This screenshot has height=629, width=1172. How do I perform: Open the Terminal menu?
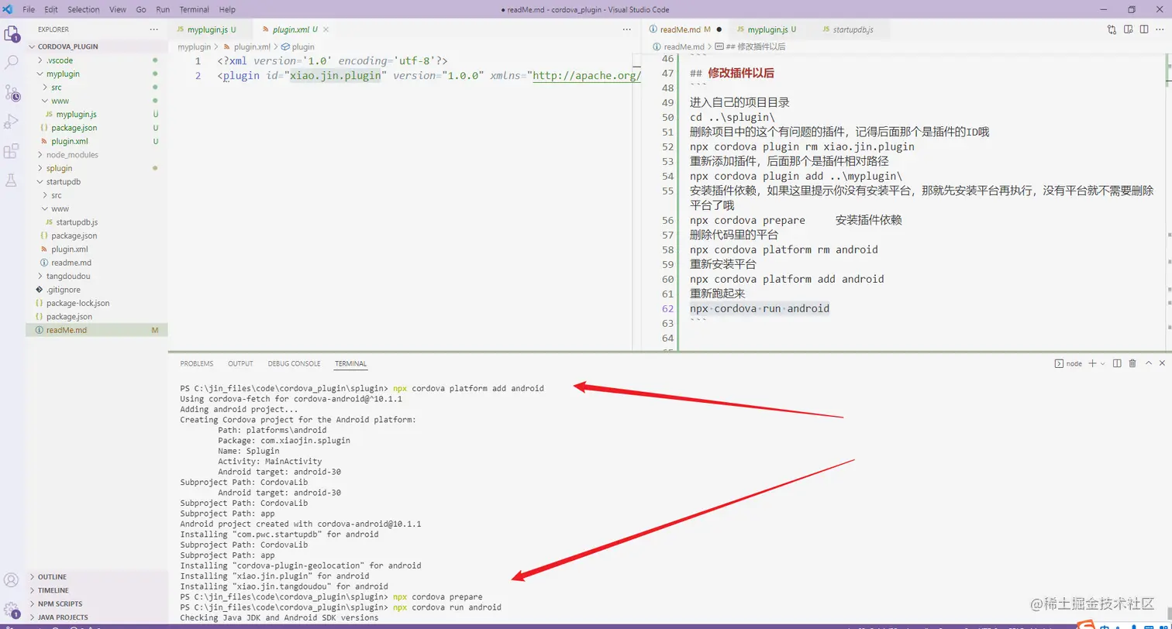pyautogui.click(x=195, y=9)
